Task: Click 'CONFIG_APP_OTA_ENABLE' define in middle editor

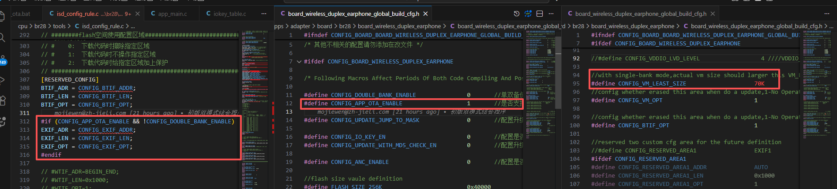Action: point(367,104)
